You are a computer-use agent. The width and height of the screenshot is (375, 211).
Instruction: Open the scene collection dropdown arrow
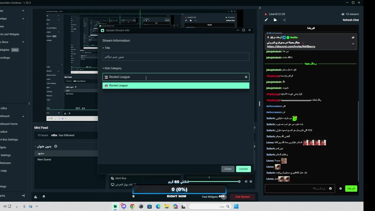click(x=35, y=146)
